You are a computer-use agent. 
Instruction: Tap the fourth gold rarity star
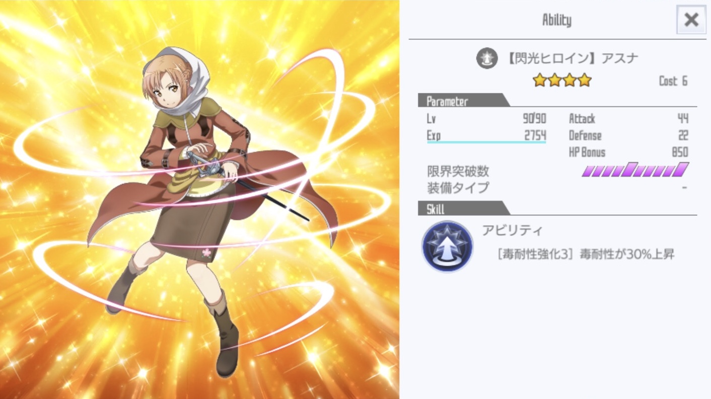(585, 80)
